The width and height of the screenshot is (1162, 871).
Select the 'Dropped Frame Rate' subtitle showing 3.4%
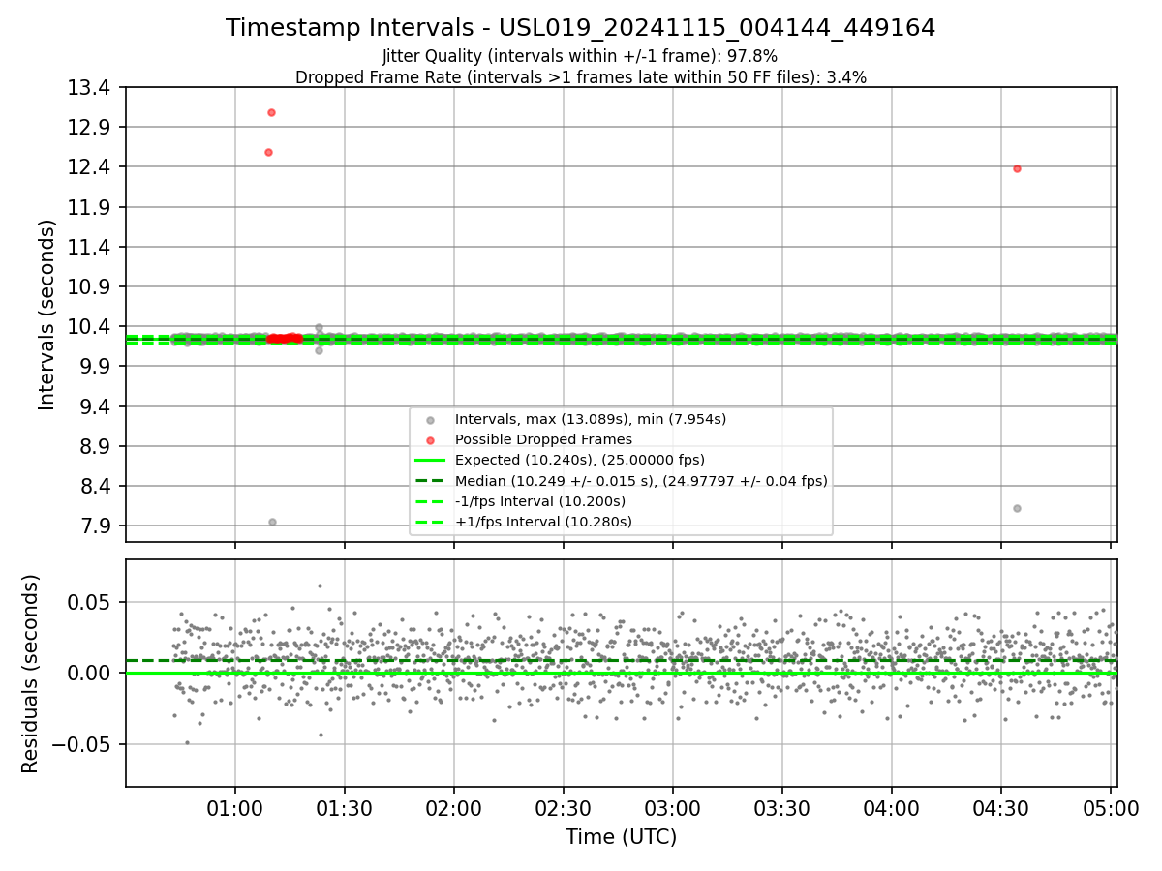click(581, 77)
